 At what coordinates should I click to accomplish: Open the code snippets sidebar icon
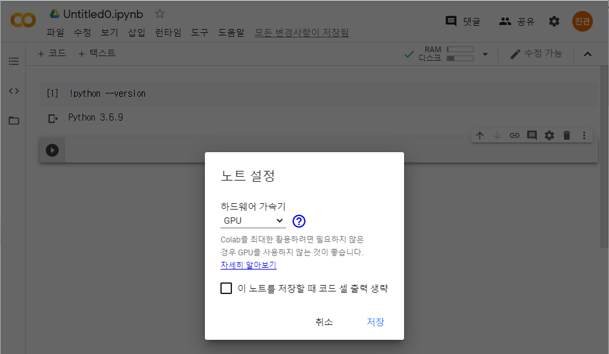pyautogui.click(x=14, y=91)
